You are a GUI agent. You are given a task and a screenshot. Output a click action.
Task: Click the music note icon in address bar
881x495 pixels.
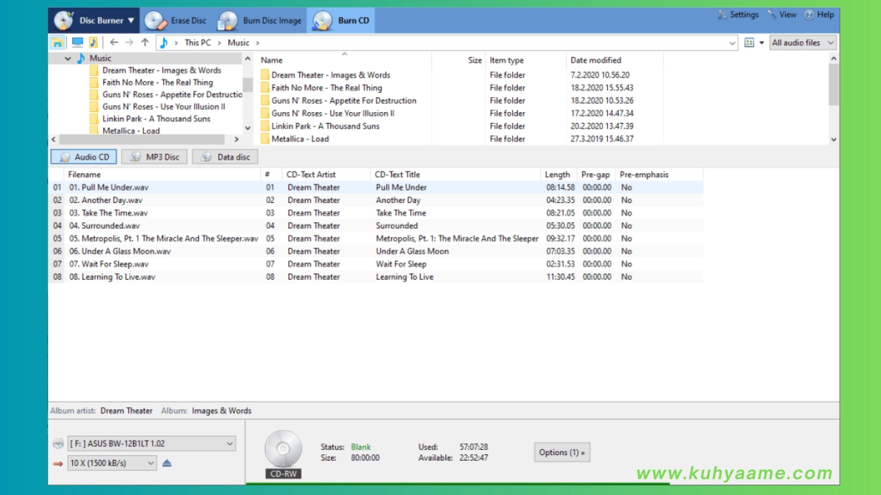(x=164, y=43)
